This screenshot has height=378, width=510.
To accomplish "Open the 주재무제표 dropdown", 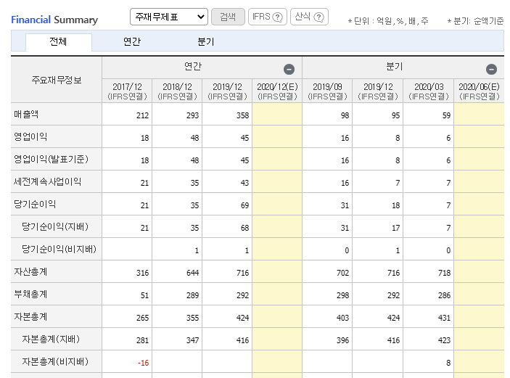I will point(169,17).
